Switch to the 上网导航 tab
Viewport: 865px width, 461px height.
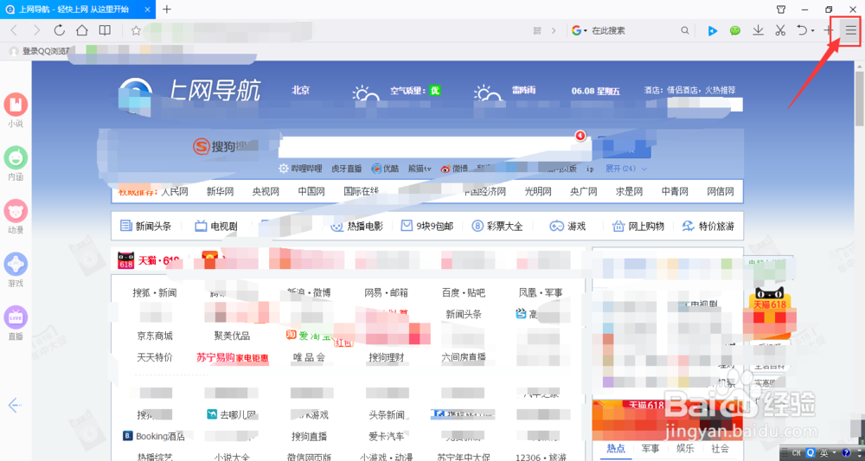coord(78,9)
